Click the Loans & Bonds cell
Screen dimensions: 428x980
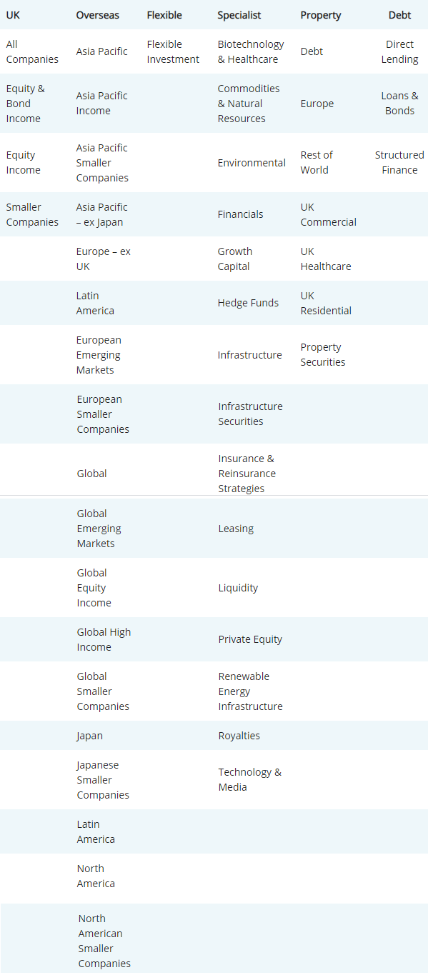(x=399, y=103)
